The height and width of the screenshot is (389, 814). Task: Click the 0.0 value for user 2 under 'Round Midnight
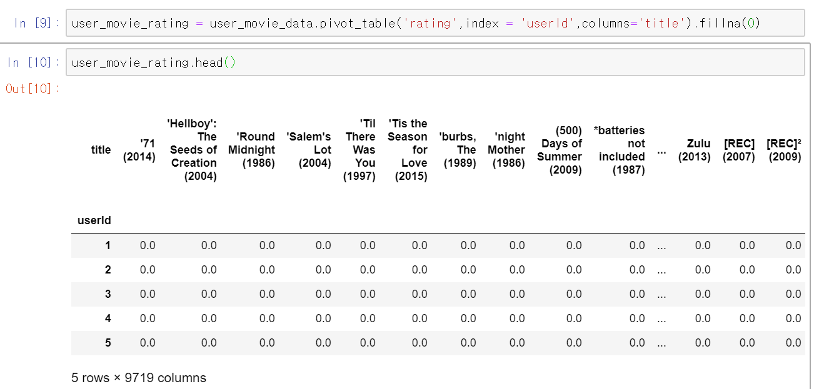pyautogui.click(x=267, y=270)
